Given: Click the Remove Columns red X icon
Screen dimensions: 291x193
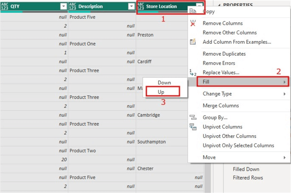Looking at the screenshot, I should [x=193, y=23].
